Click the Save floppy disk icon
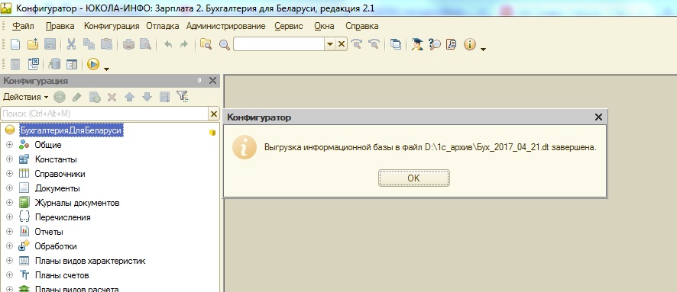Viewport: 677px width, 292px height. [50, 44]
